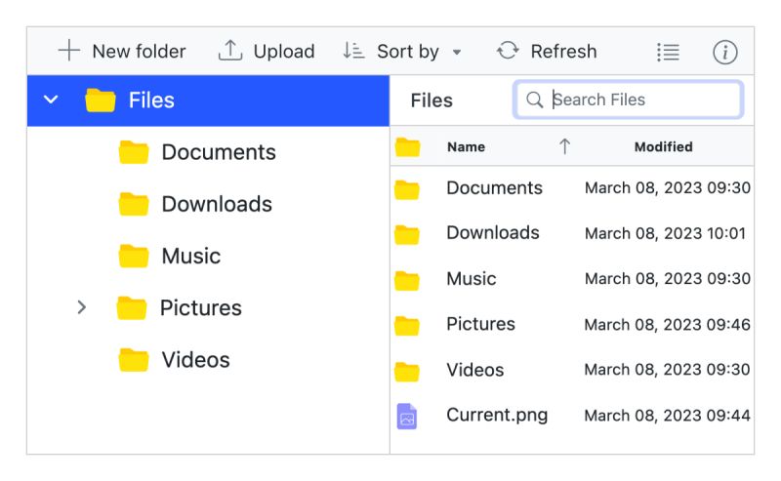The width and height of the screenshot is (781, 481).
Task: Click the date March 08, 2023 10:01
Action: pos(665,233)
